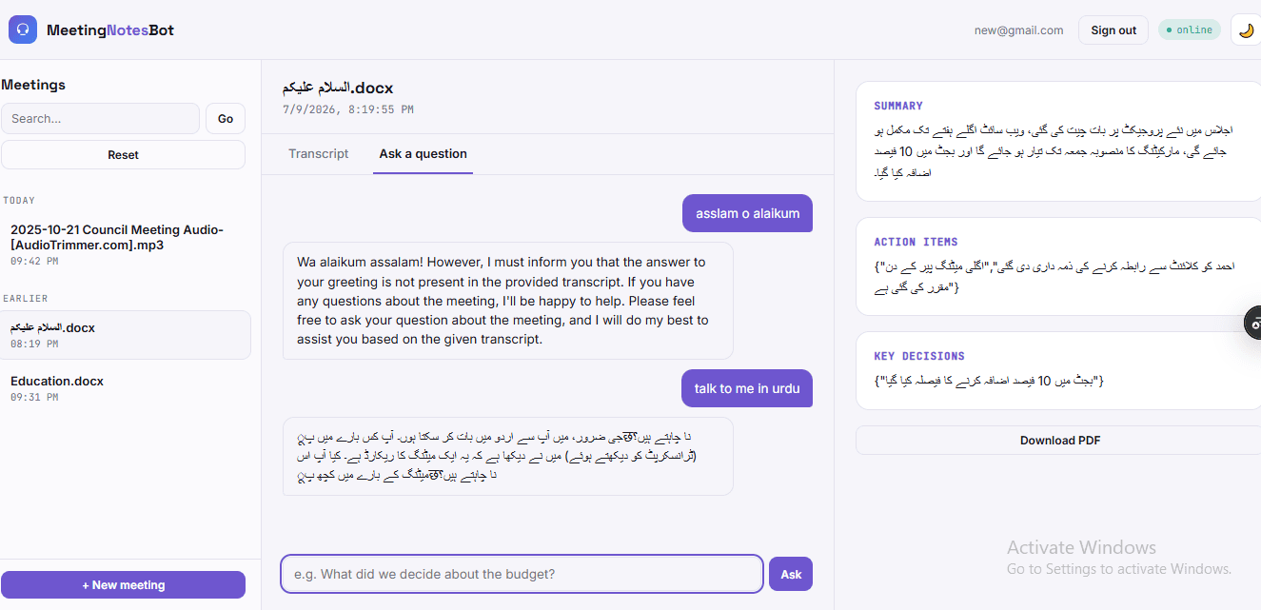Click the online status badge
Screen dimensions: 1261x610
(x=1190, y=30)
